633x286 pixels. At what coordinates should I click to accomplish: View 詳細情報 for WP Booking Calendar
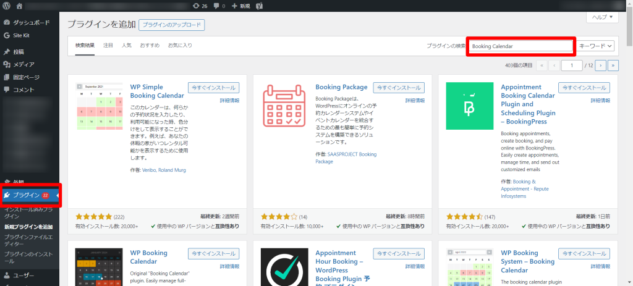tap(230, 266)
